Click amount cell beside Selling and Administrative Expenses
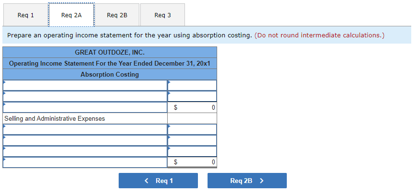The image size is (417, 194). [192, 118]
